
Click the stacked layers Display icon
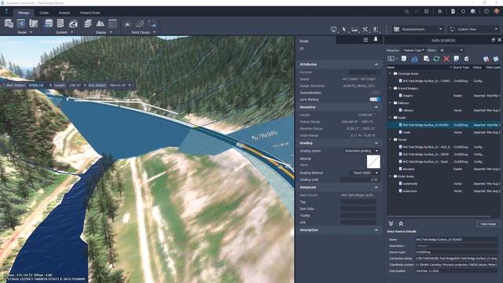[88, 24]
